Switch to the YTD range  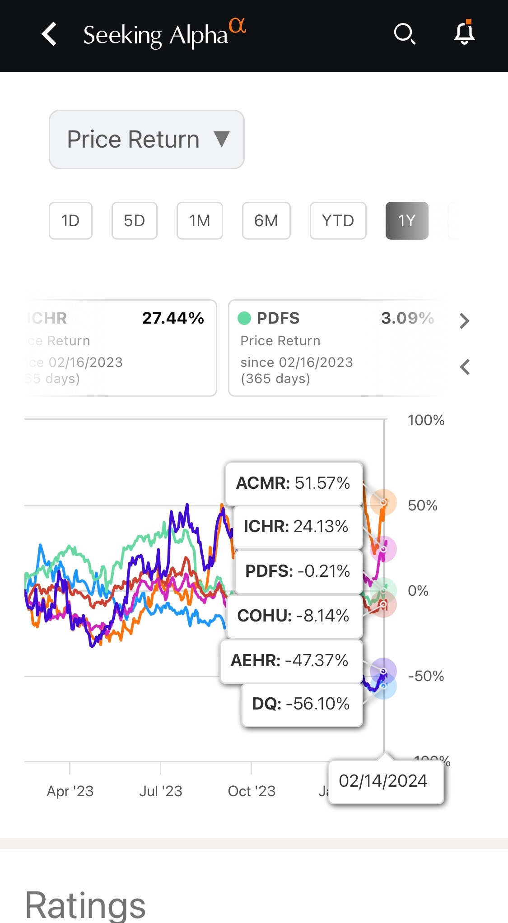pos(338,221)
